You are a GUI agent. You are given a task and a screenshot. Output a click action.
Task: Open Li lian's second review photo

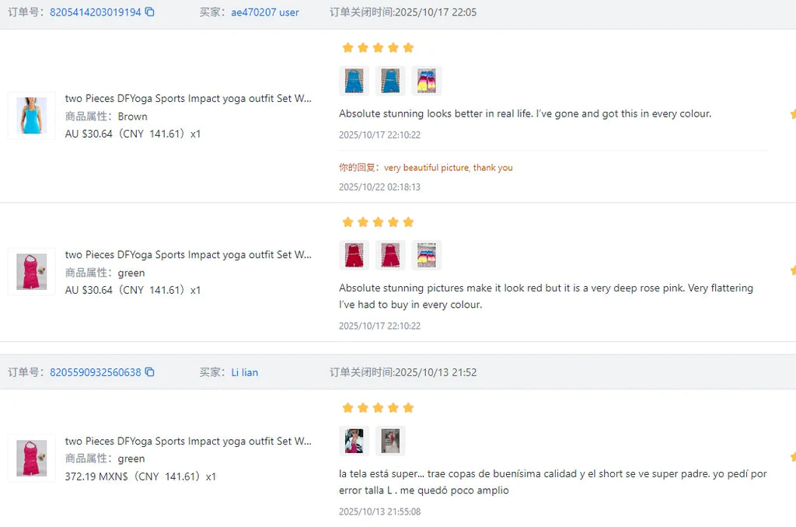click(x=390, y=441)
